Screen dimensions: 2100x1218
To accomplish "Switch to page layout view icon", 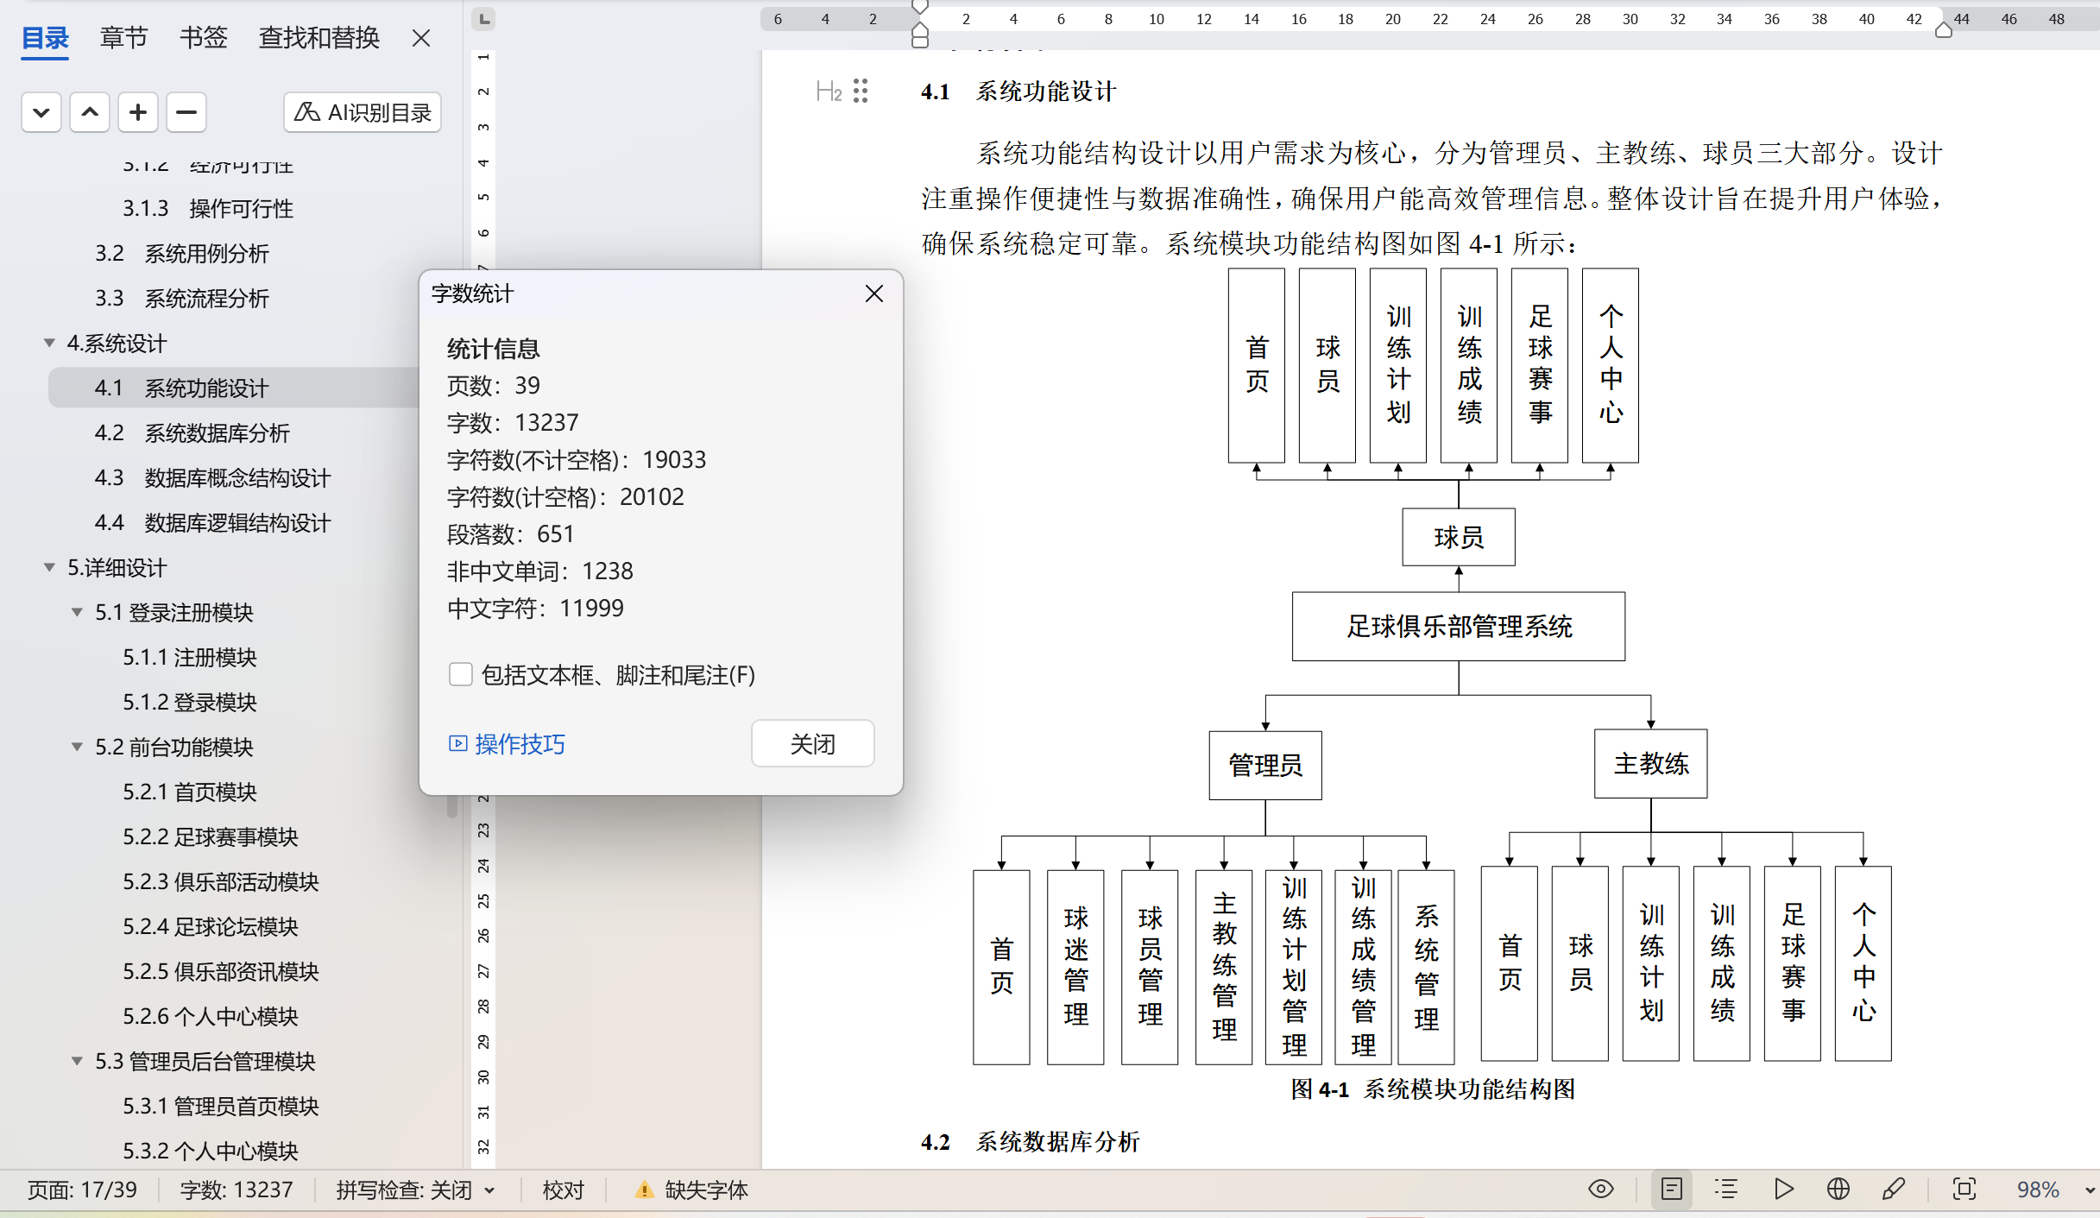I will pos(1672,1190).
